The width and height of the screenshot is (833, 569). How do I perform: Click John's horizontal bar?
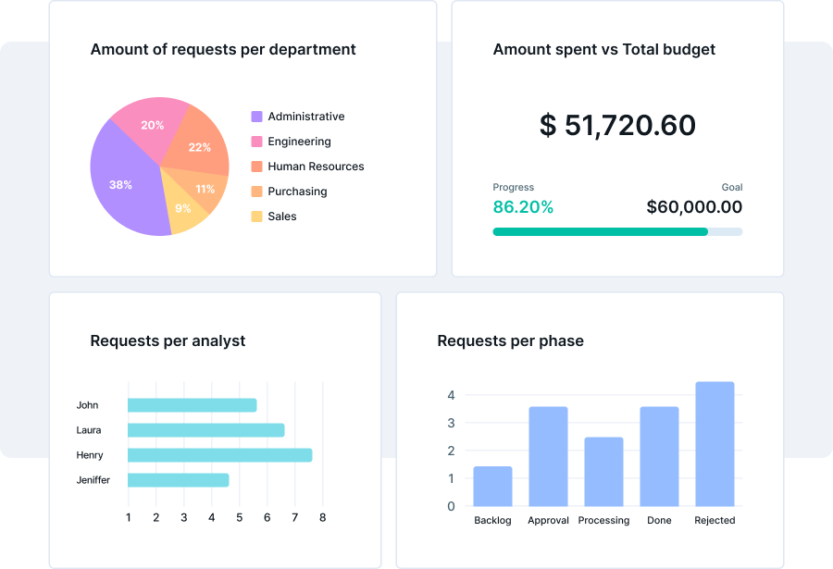pyautogui.click(x=192, y=405)
